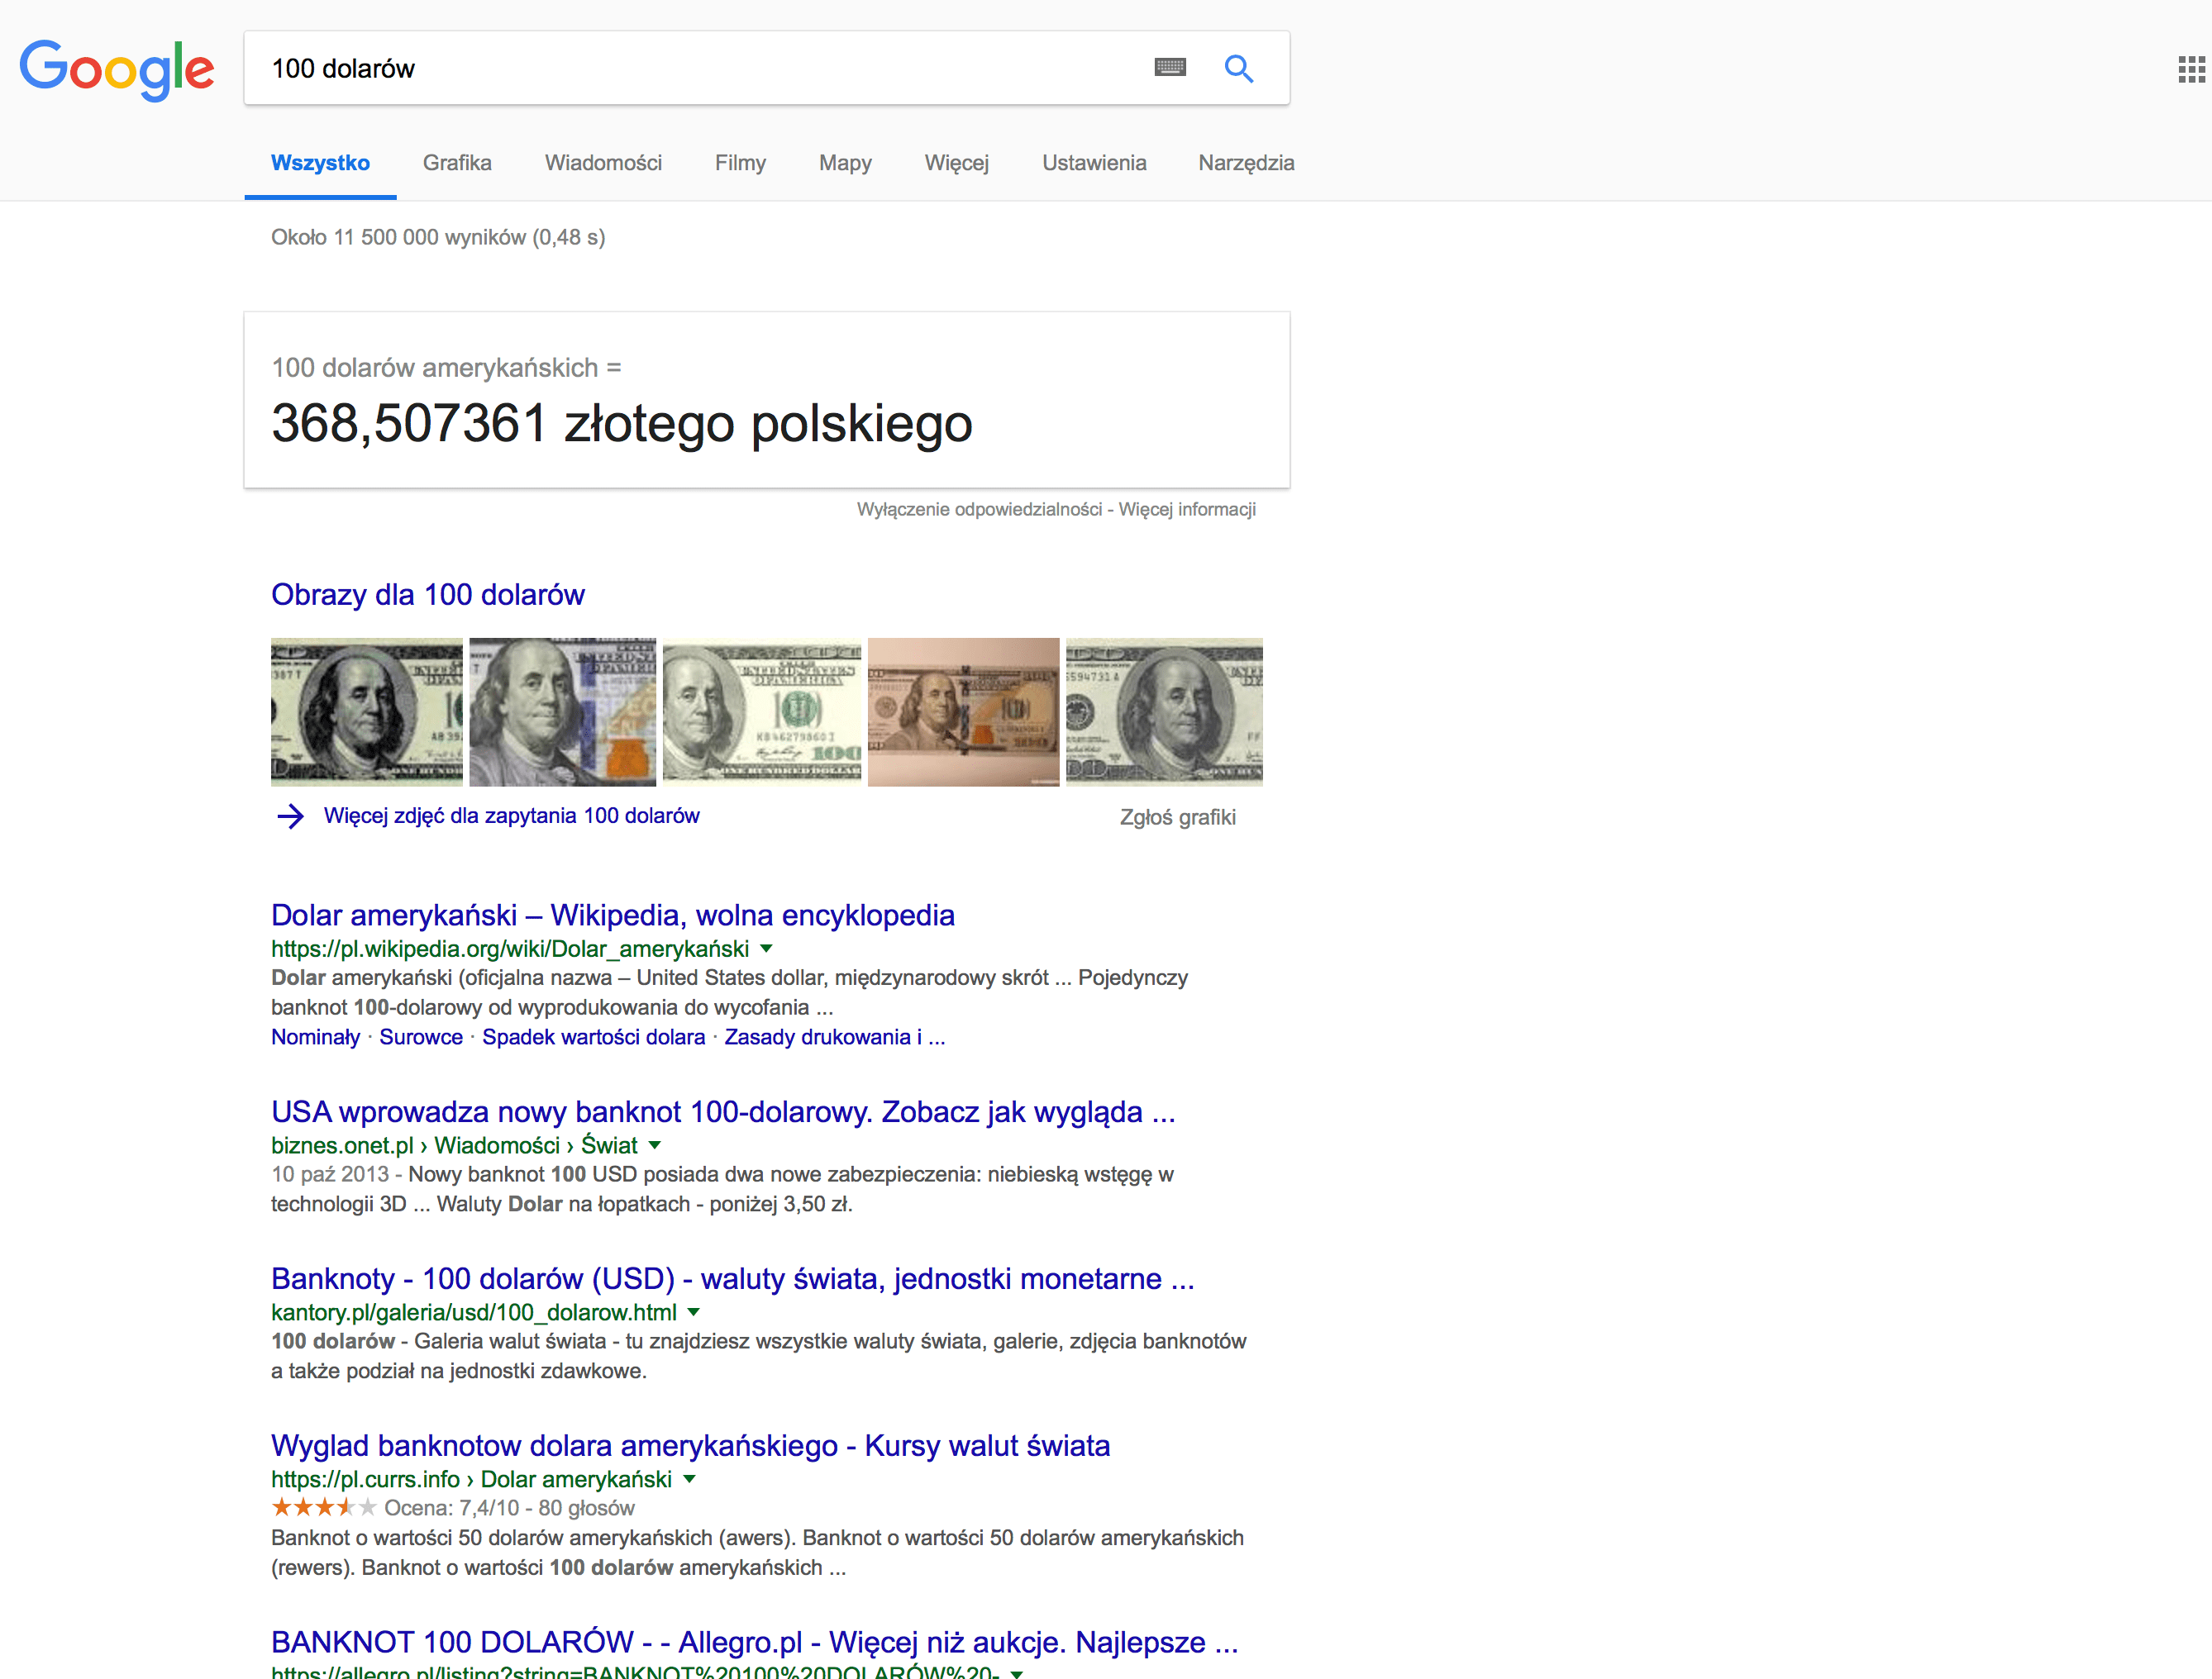This screenshot has height=1679, width=2212.
Task: Click Ocena: 7,4/10 - 80 głosów text
Action: click(x=510, y=1508)
